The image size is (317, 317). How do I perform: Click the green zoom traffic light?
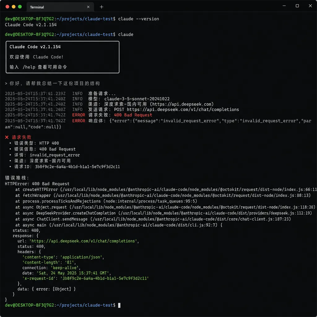(20, 7)
